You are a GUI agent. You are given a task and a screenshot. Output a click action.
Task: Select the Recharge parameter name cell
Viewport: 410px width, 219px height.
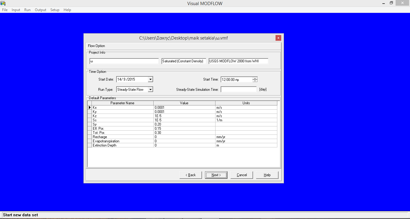(122, 137)
